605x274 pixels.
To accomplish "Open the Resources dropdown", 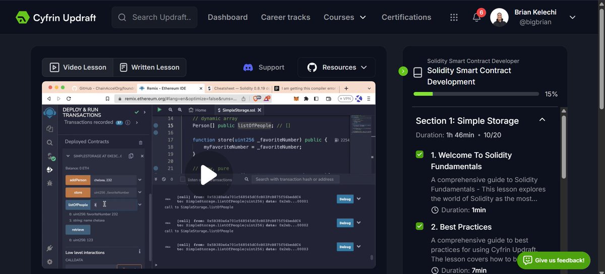I will [x=336, y=67].
